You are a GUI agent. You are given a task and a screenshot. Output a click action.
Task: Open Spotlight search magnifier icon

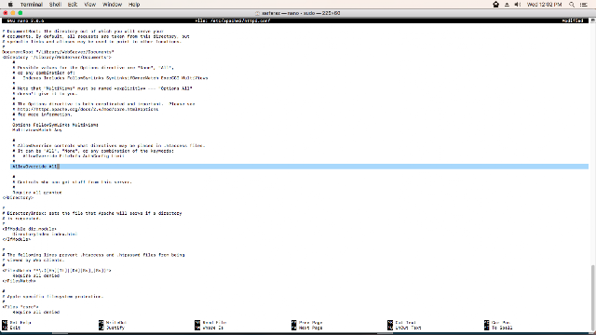tap(571, 5)
